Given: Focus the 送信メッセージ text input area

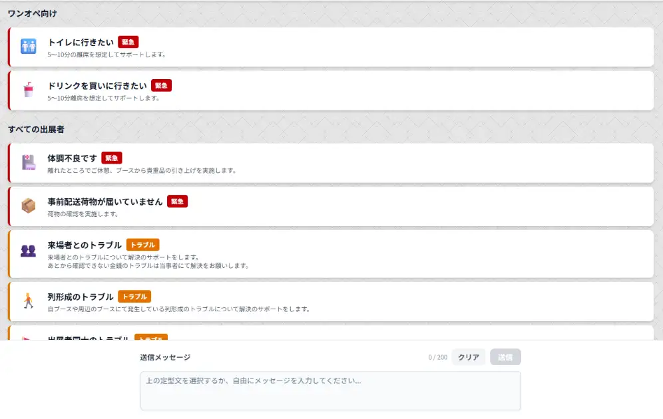Looking at the screenshot, I should point(330,390).
